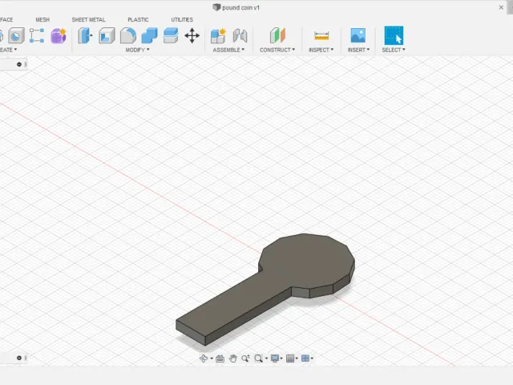Click the Grid and Snaps icon
This screenshot has width=513, height=385.
point(290,359)
